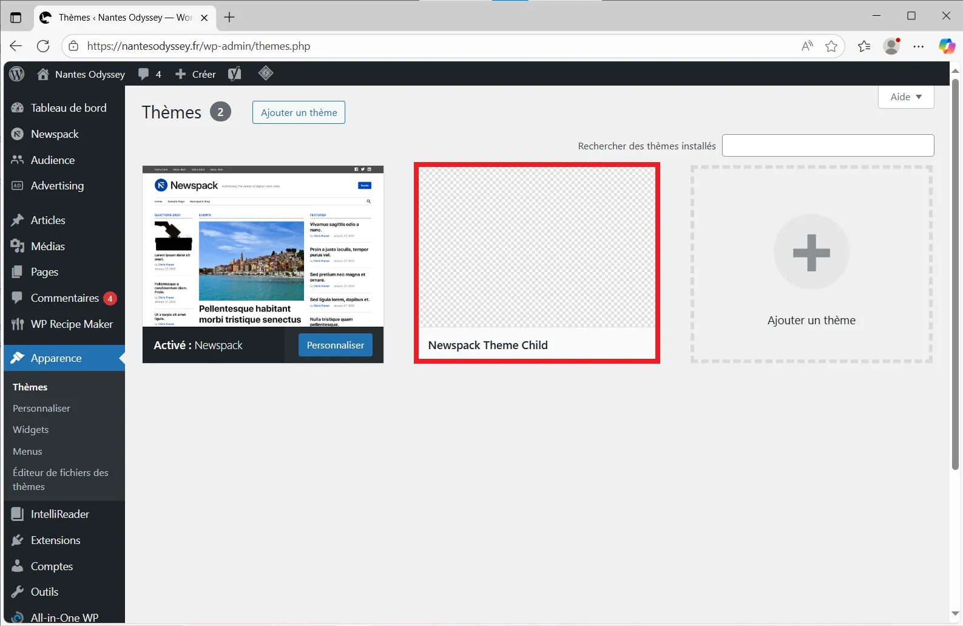Open the Yoast SEO admin bar icon
This screenshot has width=963, height=626.
pyautogui.click(x=234, y=74)
